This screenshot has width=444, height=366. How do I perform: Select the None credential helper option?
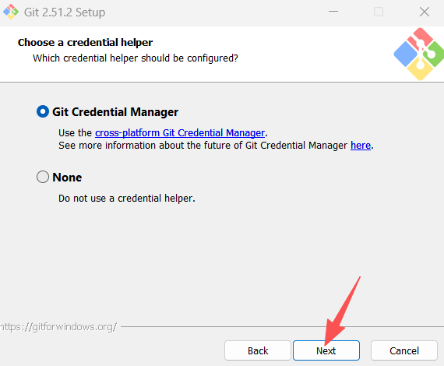pyautogui.click(x=43, y=177)
